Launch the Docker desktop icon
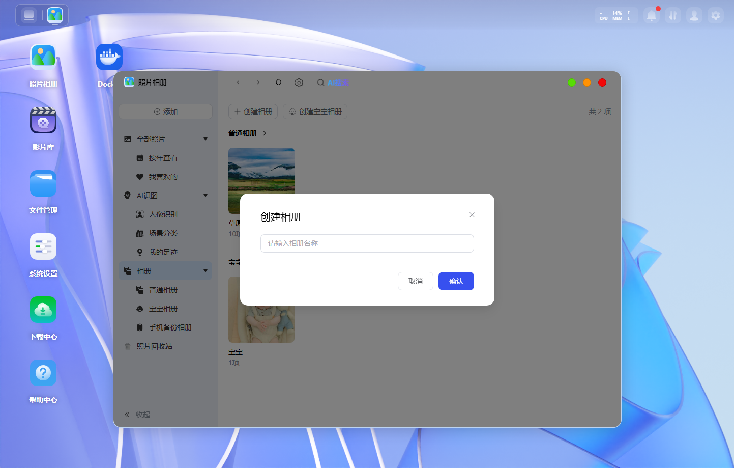The width and height of the screenshot is (734, 468). 109,57
